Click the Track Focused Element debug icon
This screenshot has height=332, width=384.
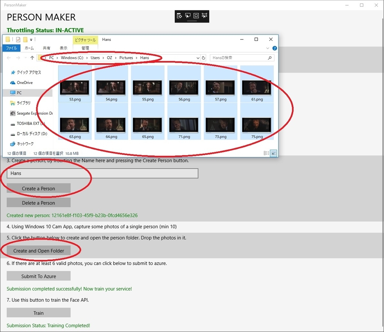204,16
